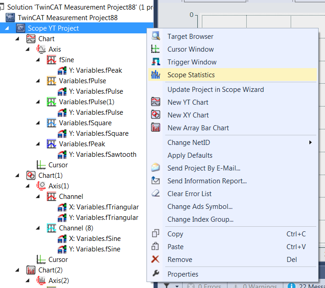325x288 pixels.
Task: Click the Solution 'TwinCAT Measurement Project88' row
Action: click(x=77, y=7)
